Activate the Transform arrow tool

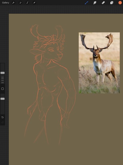tap(34, 3)
